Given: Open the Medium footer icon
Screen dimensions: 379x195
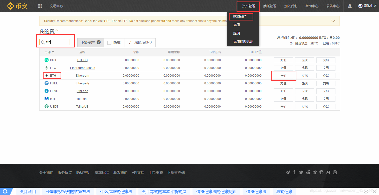Looking at the screenshot, I should 328,172.
